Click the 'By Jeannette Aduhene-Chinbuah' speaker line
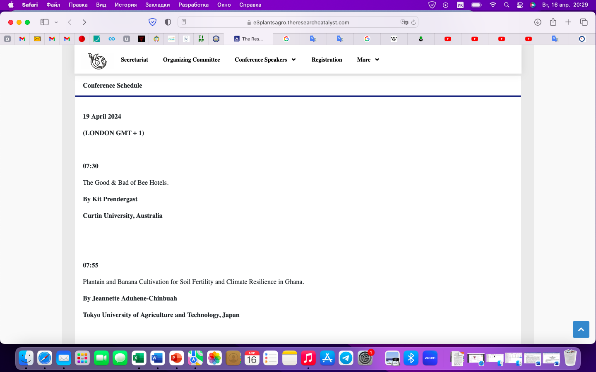Image resolution: width=596 pixels, height=372 pixels. (x=130, y=298)
